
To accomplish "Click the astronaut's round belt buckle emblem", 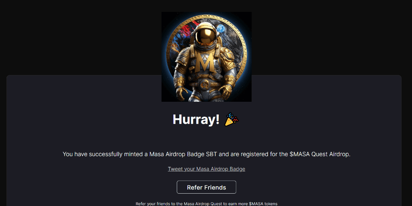I will 204,84.
